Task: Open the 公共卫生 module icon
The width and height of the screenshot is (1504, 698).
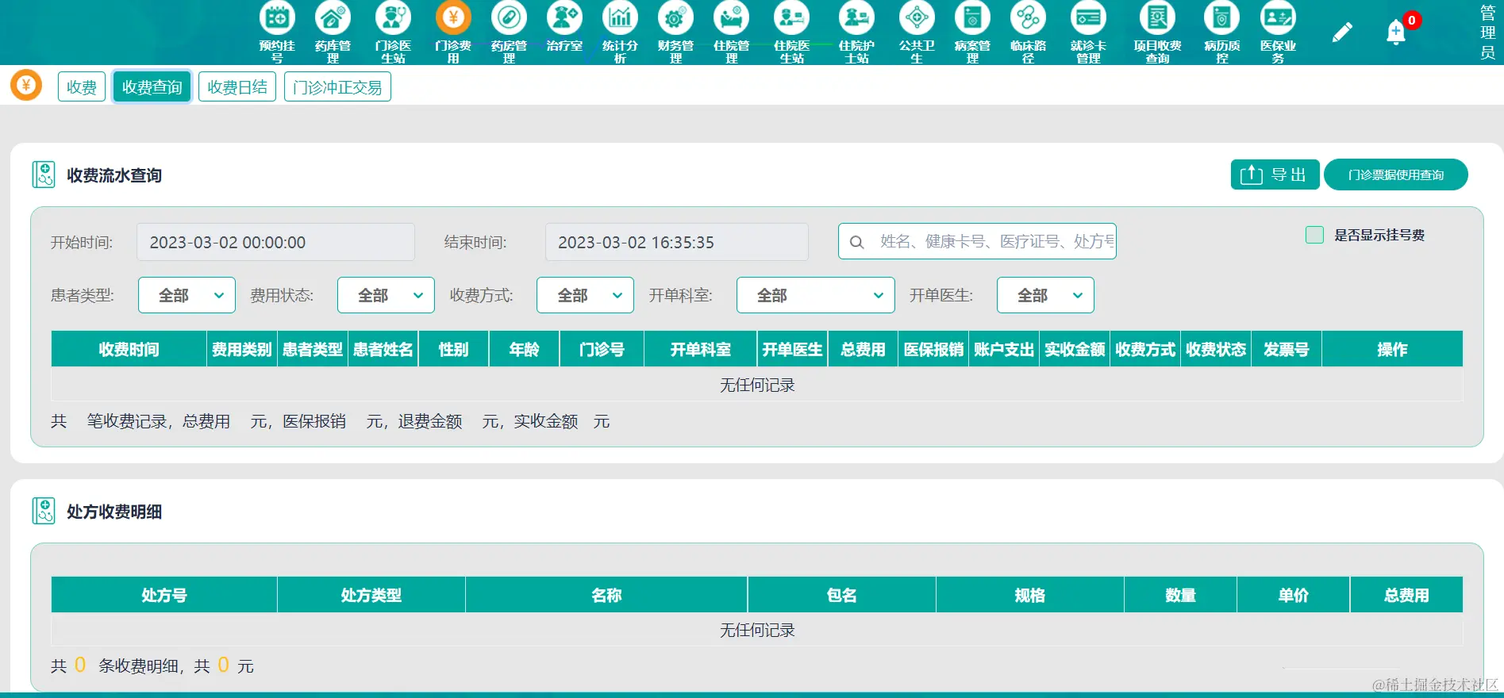Action: pos(917,17)
